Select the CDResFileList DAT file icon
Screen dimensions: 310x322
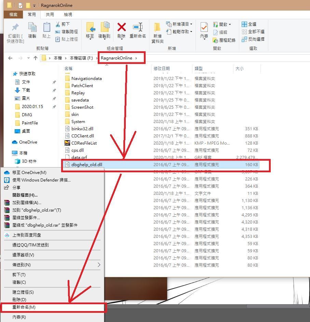pos(67,143)
